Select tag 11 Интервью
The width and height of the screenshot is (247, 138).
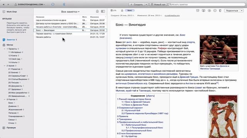[15, 52]
